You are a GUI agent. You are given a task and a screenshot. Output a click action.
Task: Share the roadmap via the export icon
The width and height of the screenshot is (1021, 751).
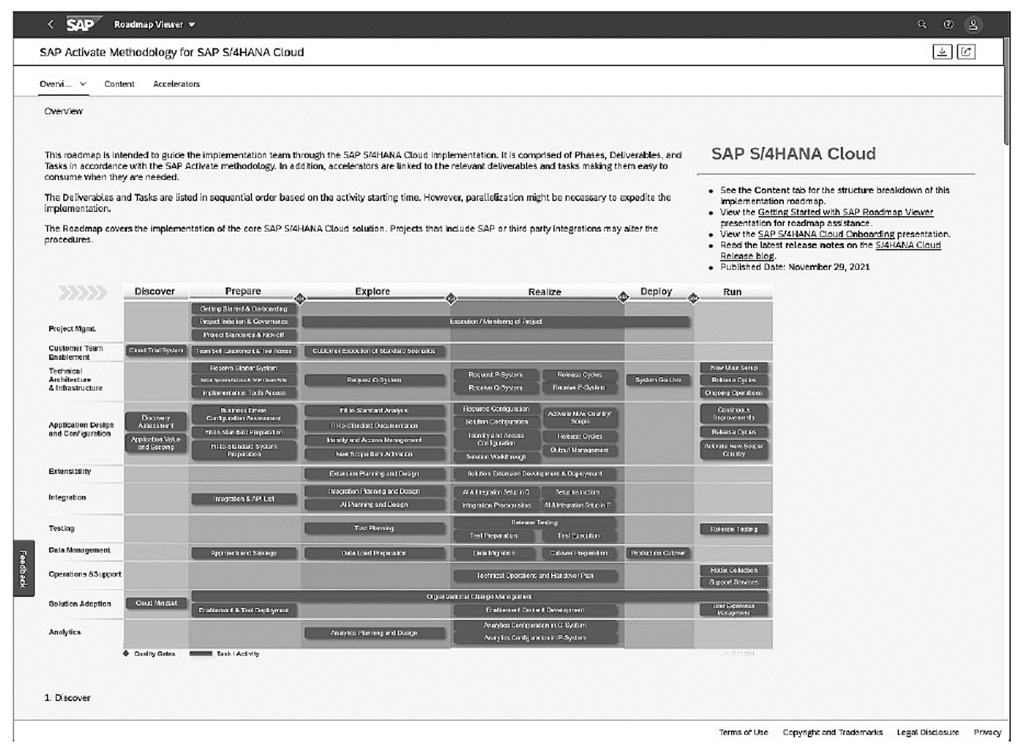[968, 51]
